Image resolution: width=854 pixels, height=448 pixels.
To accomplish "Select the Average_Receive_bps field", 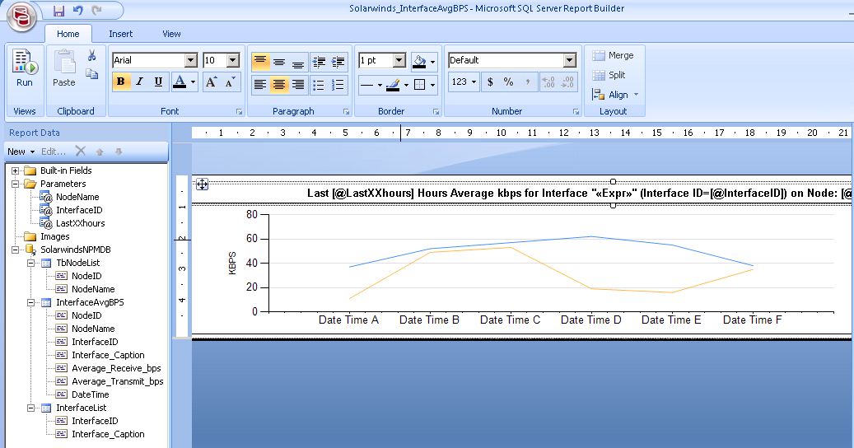I will (116, 368).
